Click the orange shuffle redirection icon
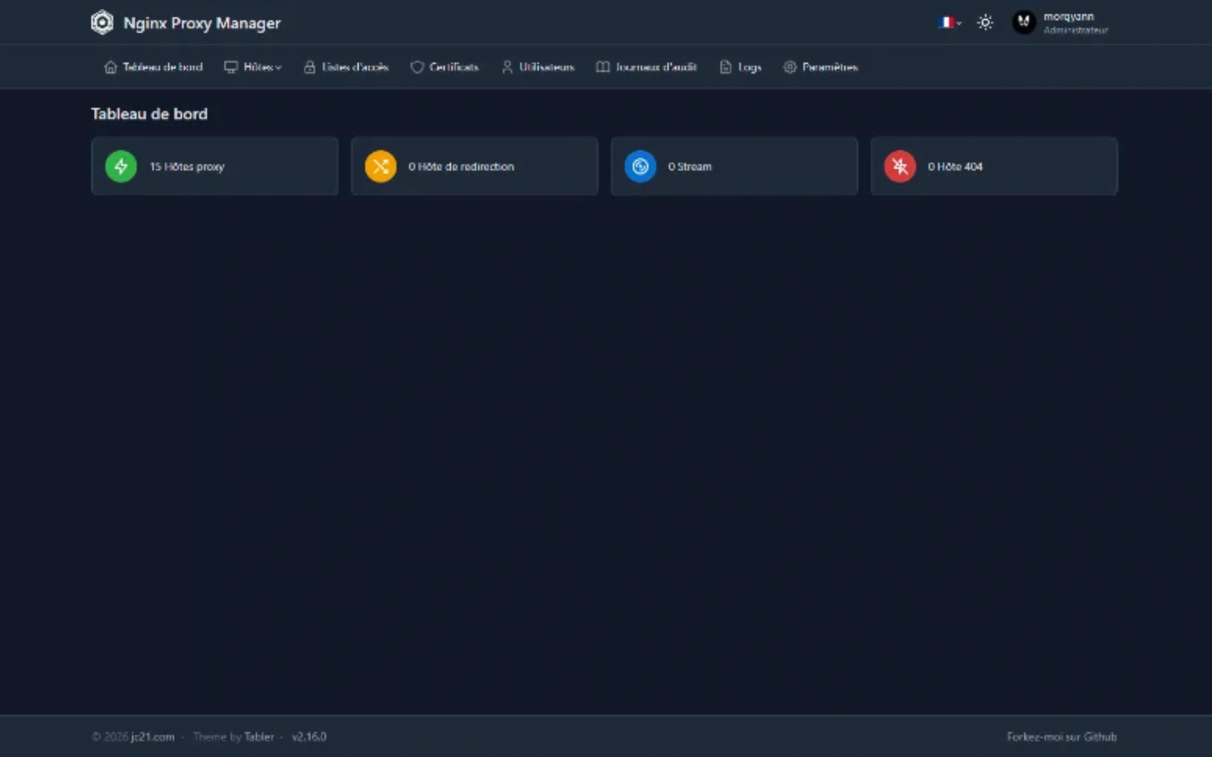This screenshot has height=757, width=1212. point(381,166)
